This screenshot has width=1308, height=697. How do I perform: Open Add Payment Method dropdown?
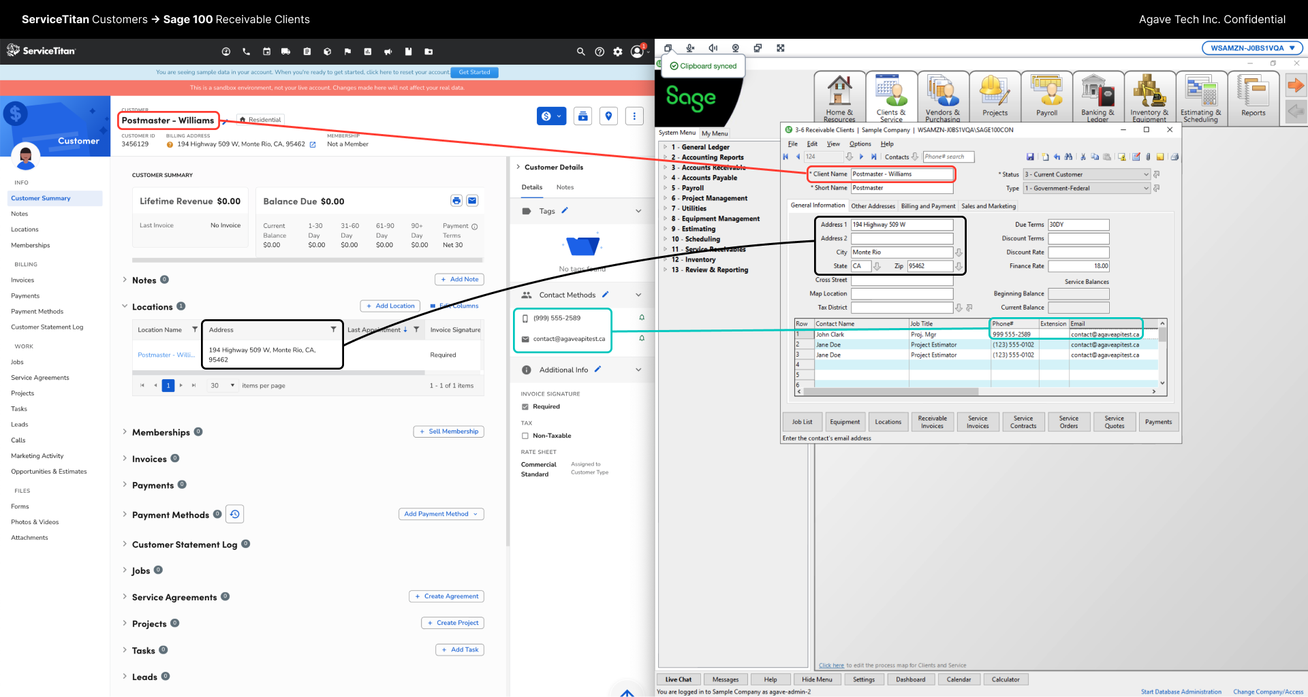(441, 514)
